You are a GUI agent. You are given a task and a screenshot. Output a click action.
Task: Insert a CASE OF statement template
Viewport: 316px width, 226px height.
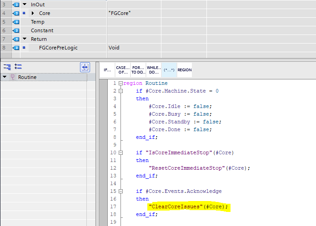tap(123, 70)
